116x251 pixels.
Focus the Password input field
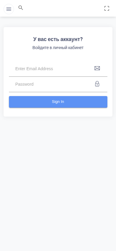tap(58, 84)
